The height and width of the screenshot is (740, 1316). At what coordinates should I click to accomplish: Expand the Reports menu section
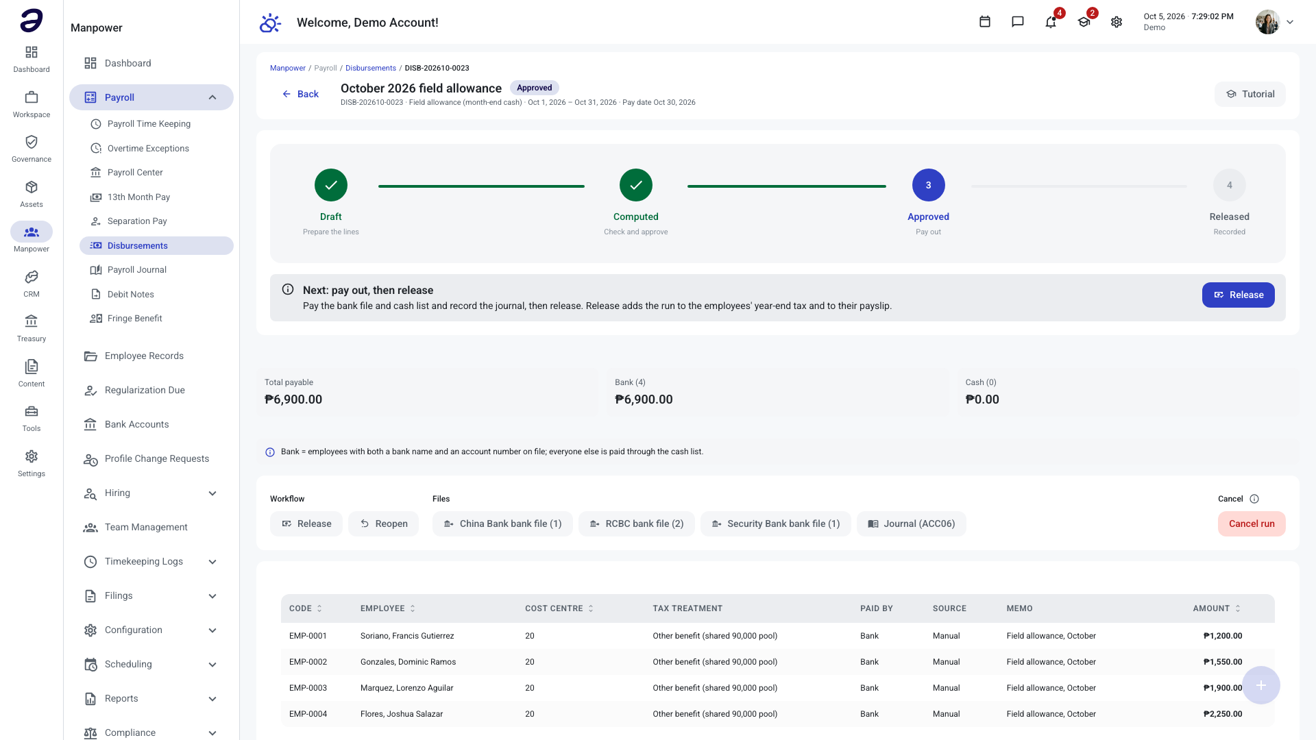click(x=212, y=699)
